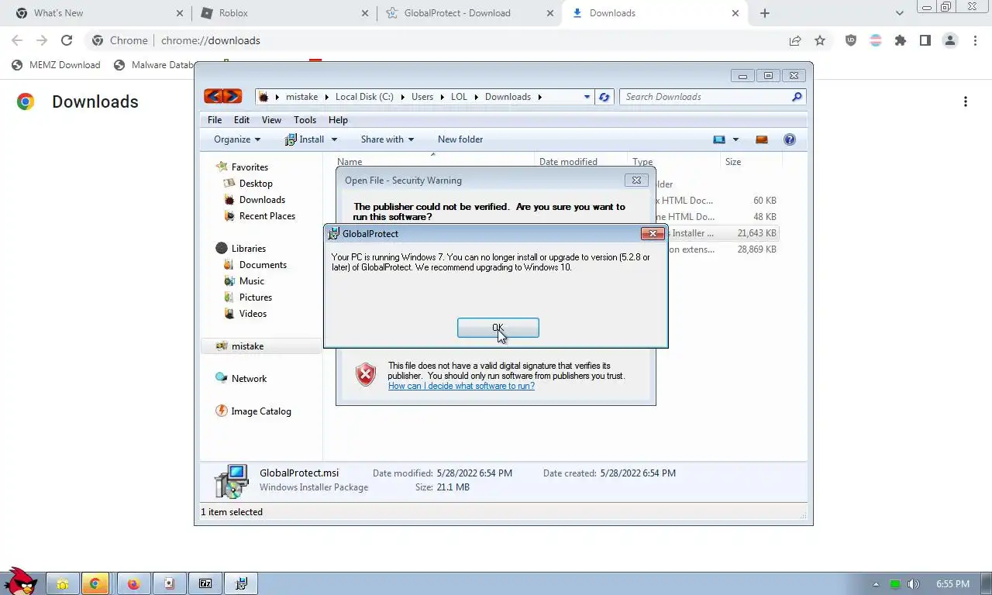Select Downloads under Favorites

tap(262, 200)
